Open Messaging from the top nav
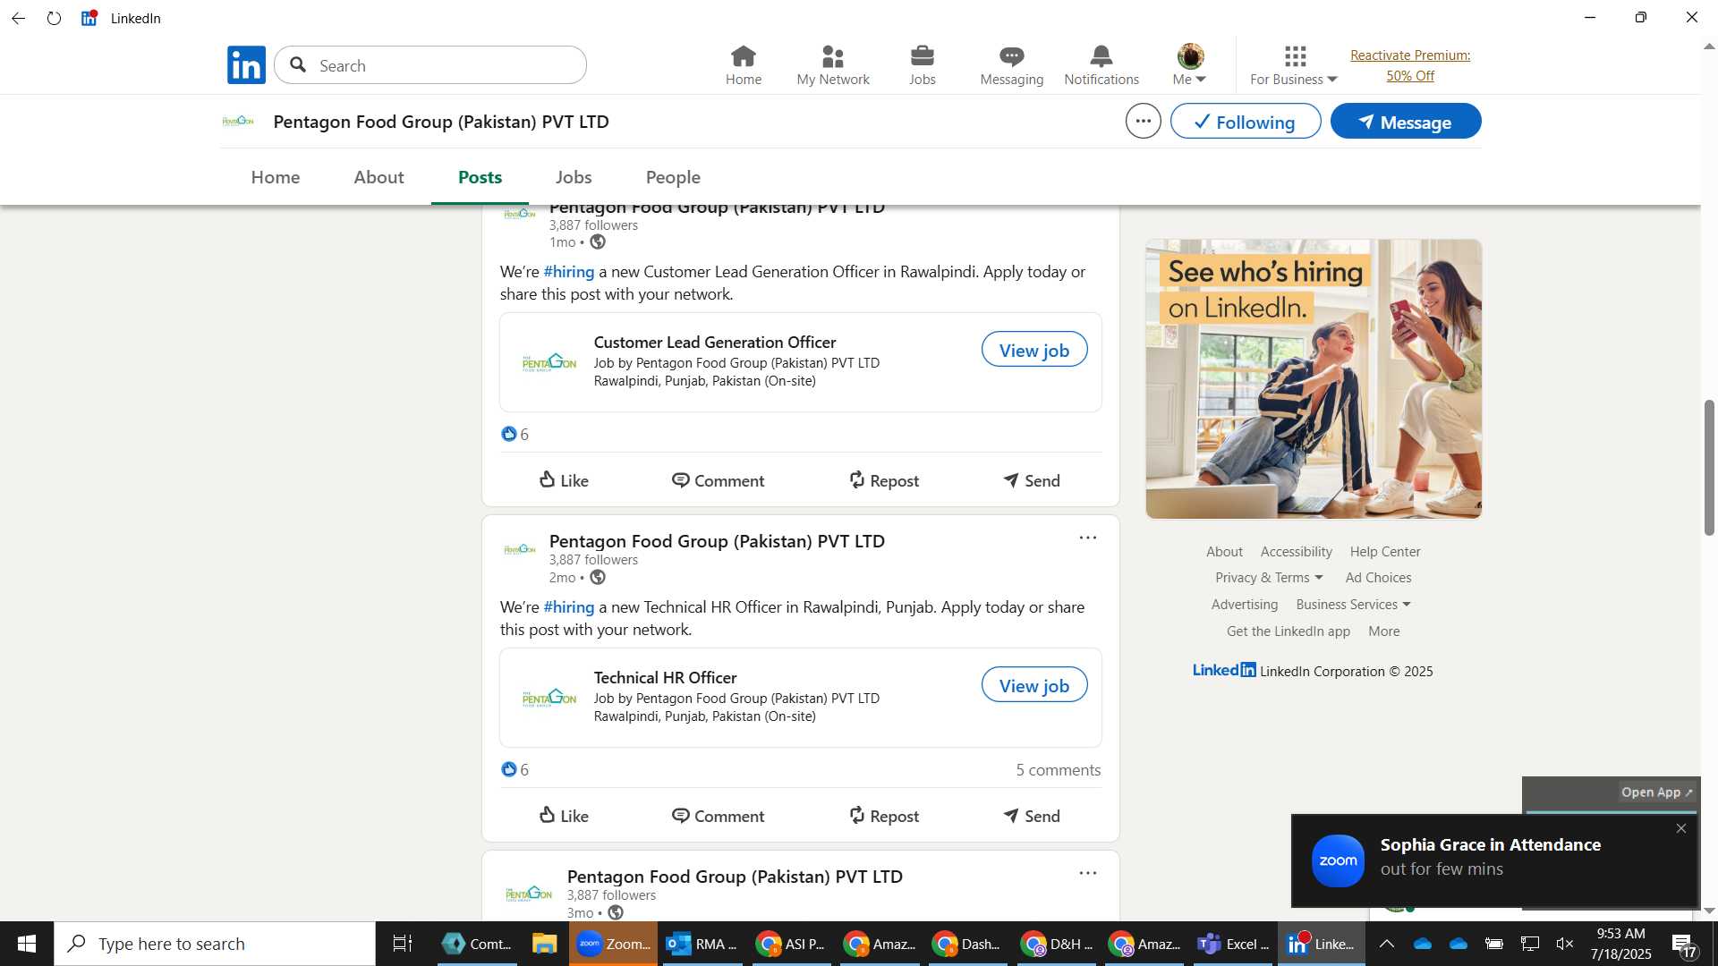 click(1011, 65)
